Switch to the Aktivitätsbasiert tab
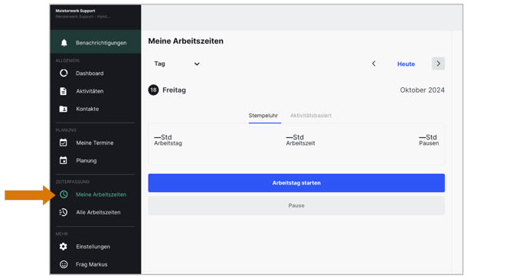The height and width of the screenshot is (278, 513). tap(311, 116)
